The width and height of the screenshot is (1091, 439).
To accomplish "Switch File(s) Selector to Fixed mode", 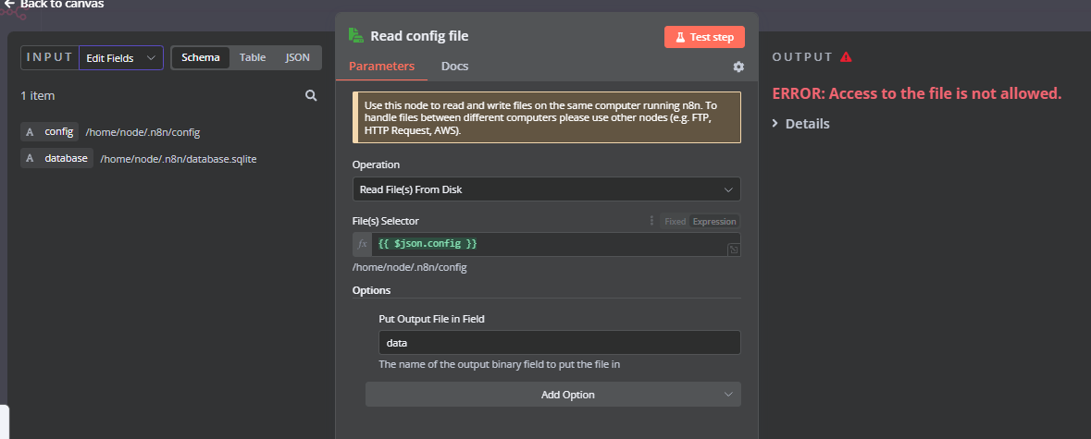I will point(675,222).
